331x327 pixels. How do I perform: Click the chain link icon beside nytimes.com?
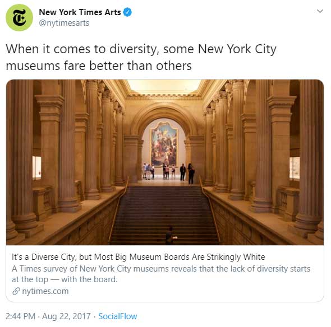click(16, 291)
